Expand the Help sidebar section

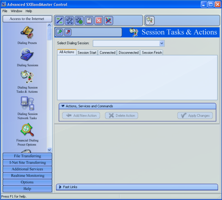click(27, 189)
